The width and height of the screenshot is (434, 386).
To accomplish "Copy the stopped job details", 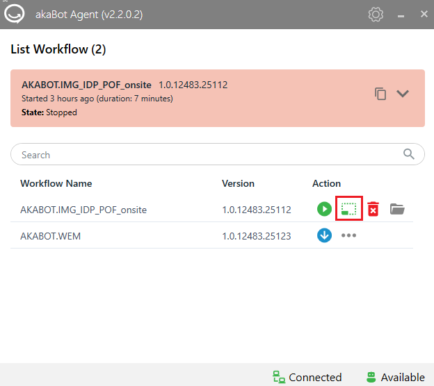I will click(x=380, y=94).
